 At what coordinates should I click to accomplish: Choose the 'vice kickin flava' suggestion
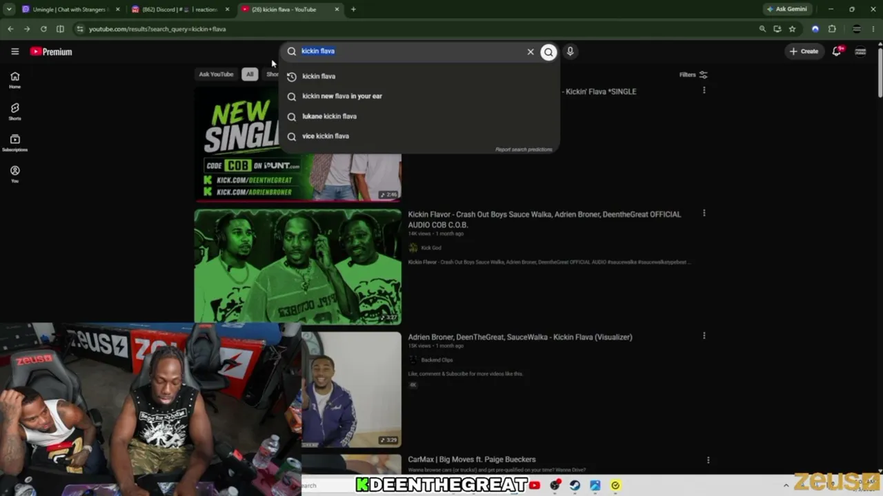point(419,136)
